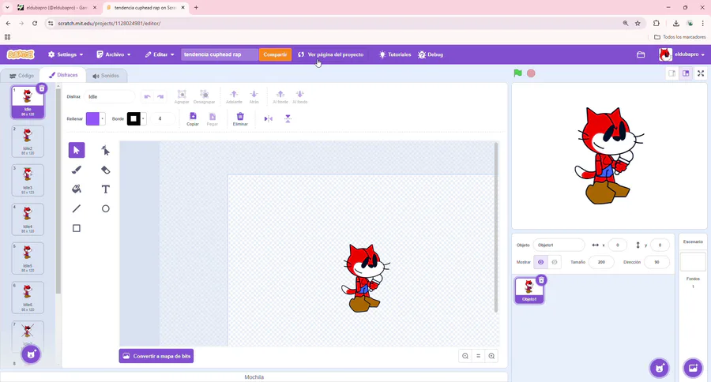Select the Eraser tool
The height and width of the screenshot is (382, 711).
pos(105,170)
